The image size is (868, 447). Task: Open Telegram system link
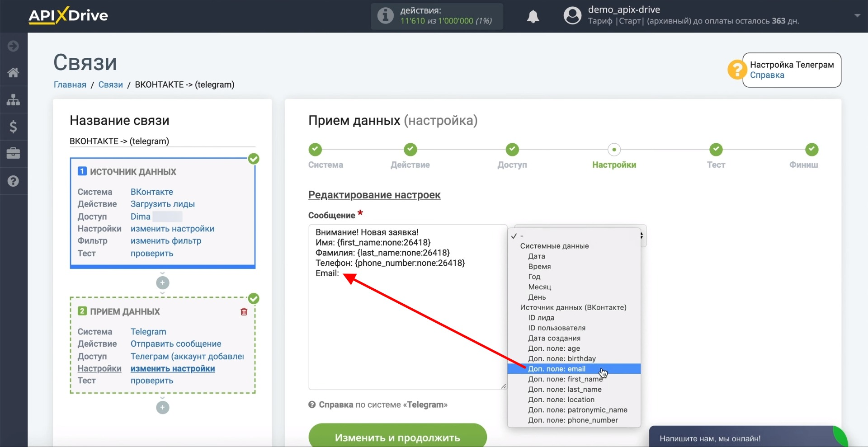pyautogui.click(x=148, y=332)
